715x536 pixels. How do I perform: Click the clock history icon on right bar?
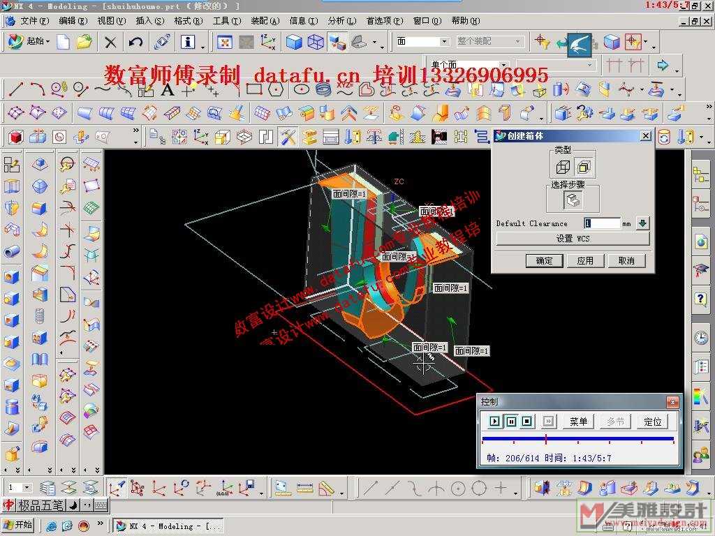(x=700, y=338)
